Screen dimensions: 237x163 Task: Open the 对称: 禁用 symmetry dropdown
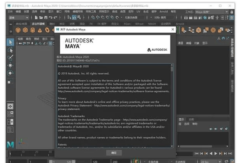pos(163,18)
